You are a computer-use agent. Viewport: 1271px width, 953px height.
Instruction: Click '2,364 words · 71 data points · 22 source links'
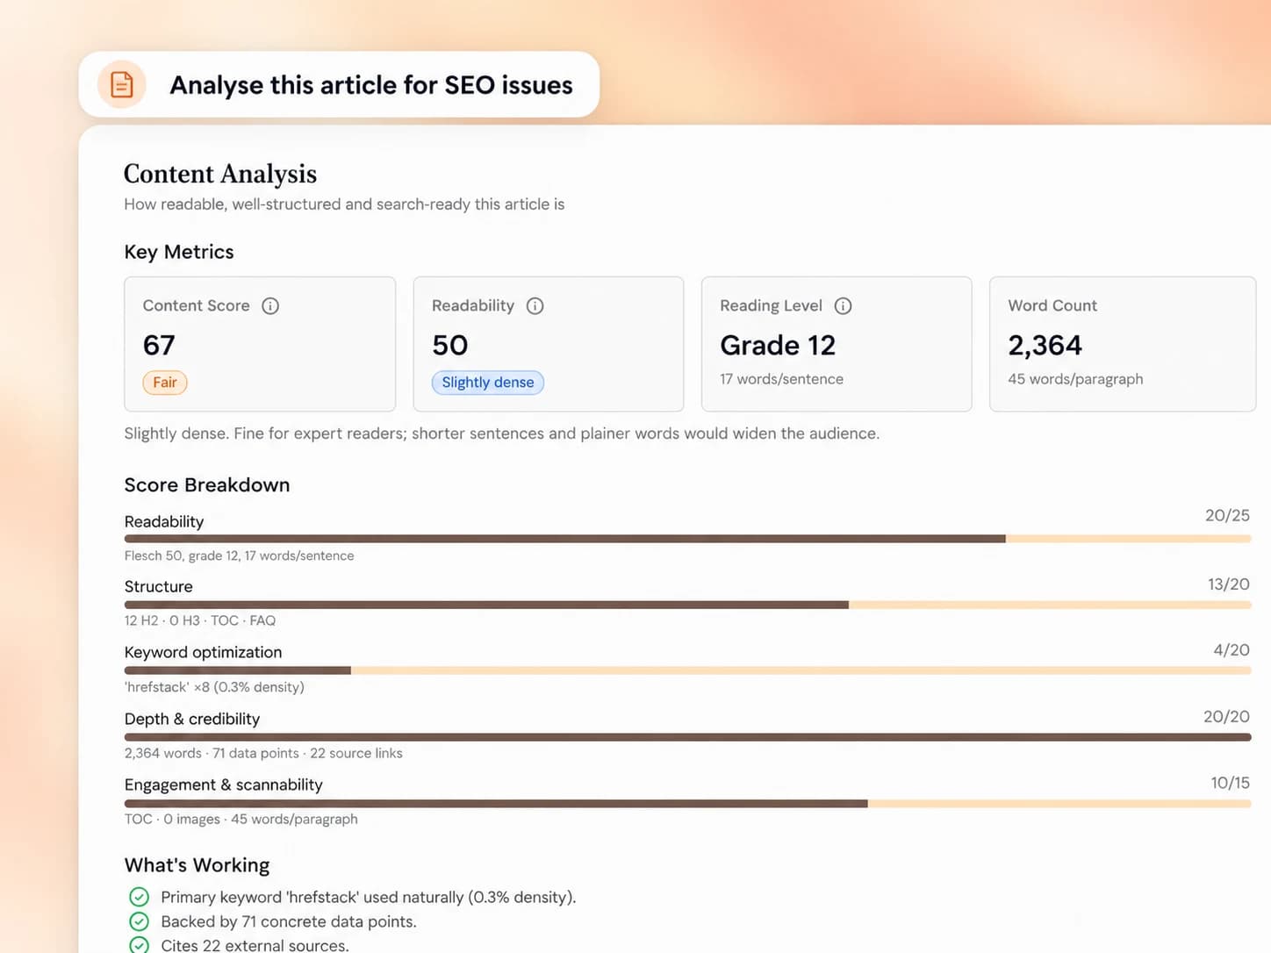pos(263,753)
